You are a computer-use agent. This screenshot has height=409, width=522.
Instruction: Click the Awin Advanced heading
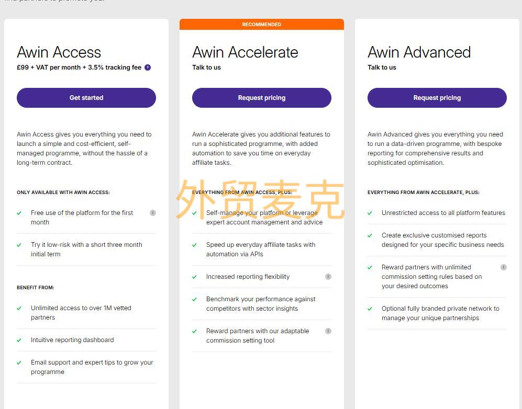[419, 52]
